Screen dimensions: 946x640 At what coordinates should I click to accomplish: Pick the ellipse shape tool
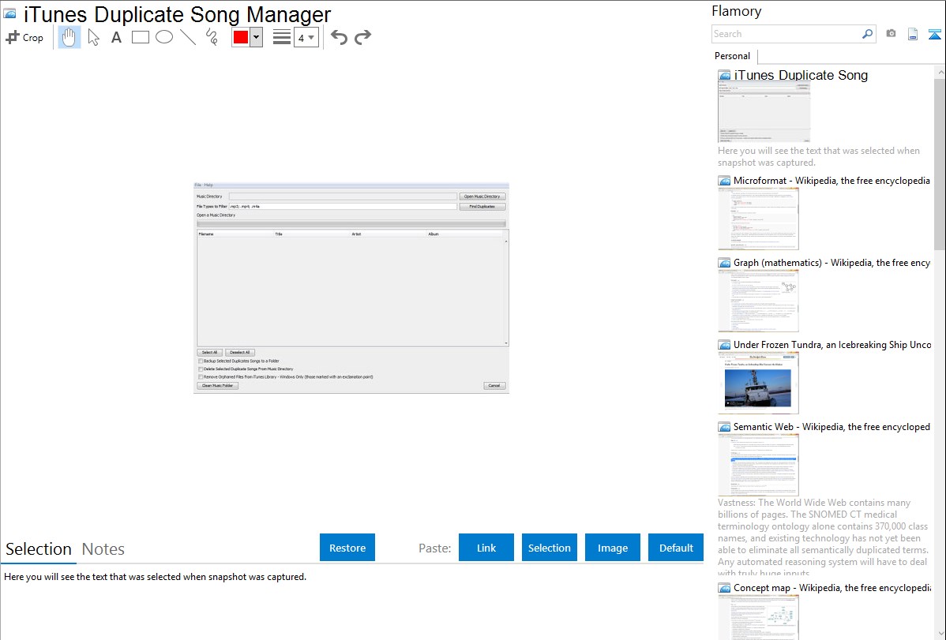pyautogui.click(x=164, y=37)
